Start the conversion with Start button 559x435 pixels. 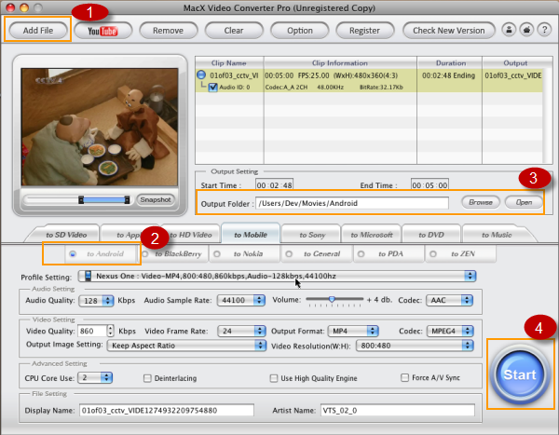click(520, 374)
